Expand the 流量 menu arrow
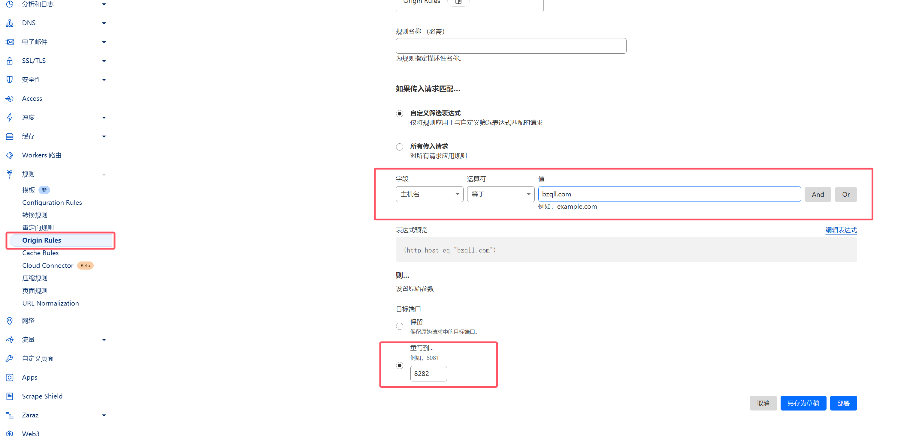 click(104, 340)
